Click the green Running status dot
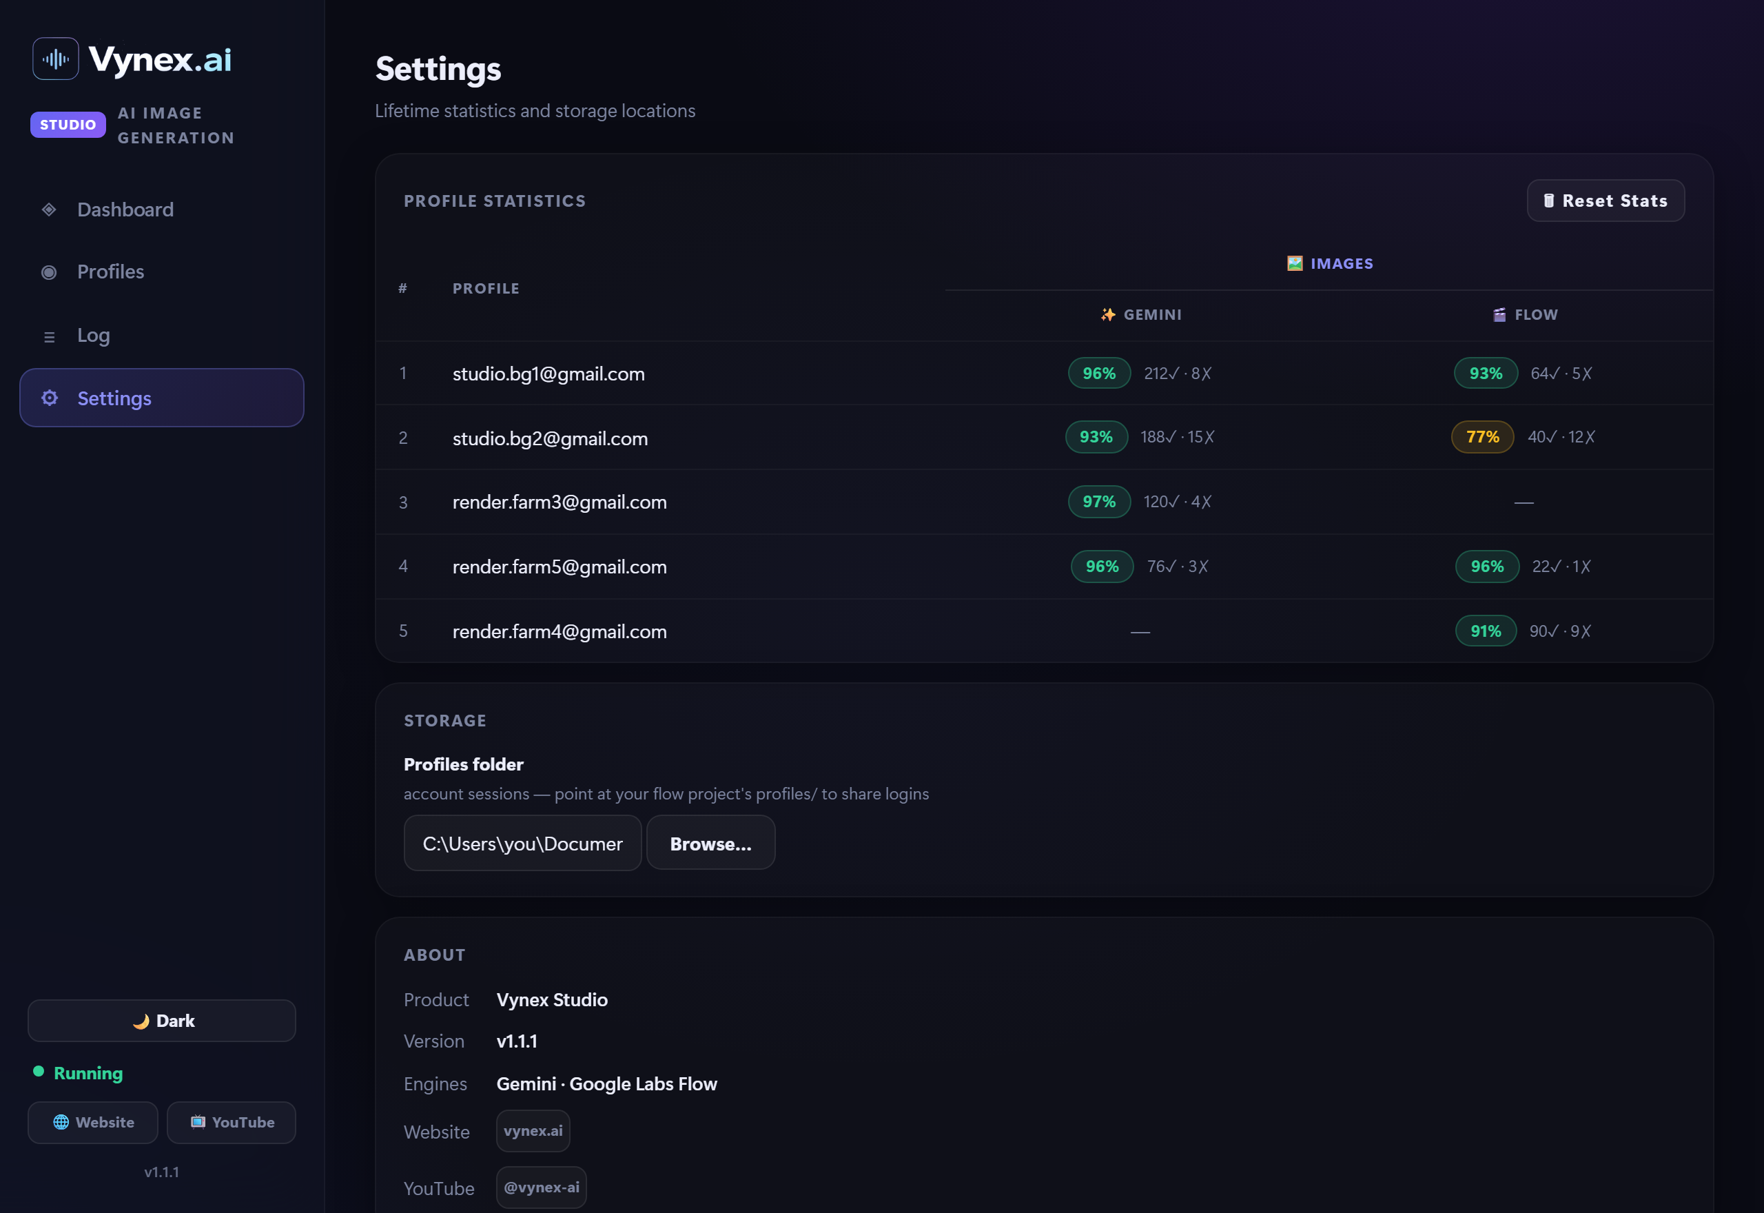This screenshot has width=1764, height=1213. pos(39,1072)
